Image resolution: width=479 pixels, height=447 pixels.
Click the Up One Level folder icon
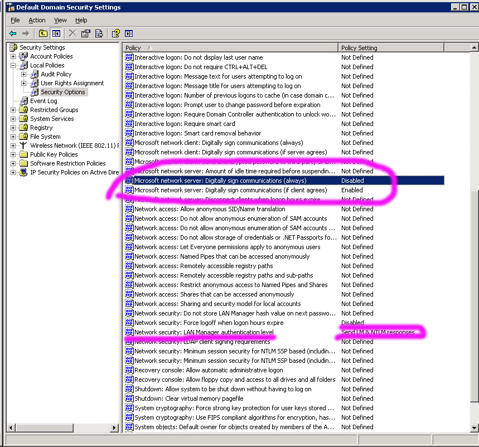[x=43, y=33]
